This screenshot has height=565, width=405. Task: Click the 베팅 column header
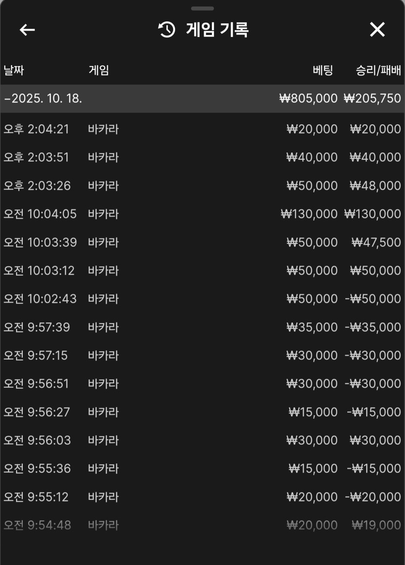tap(323, 70)
